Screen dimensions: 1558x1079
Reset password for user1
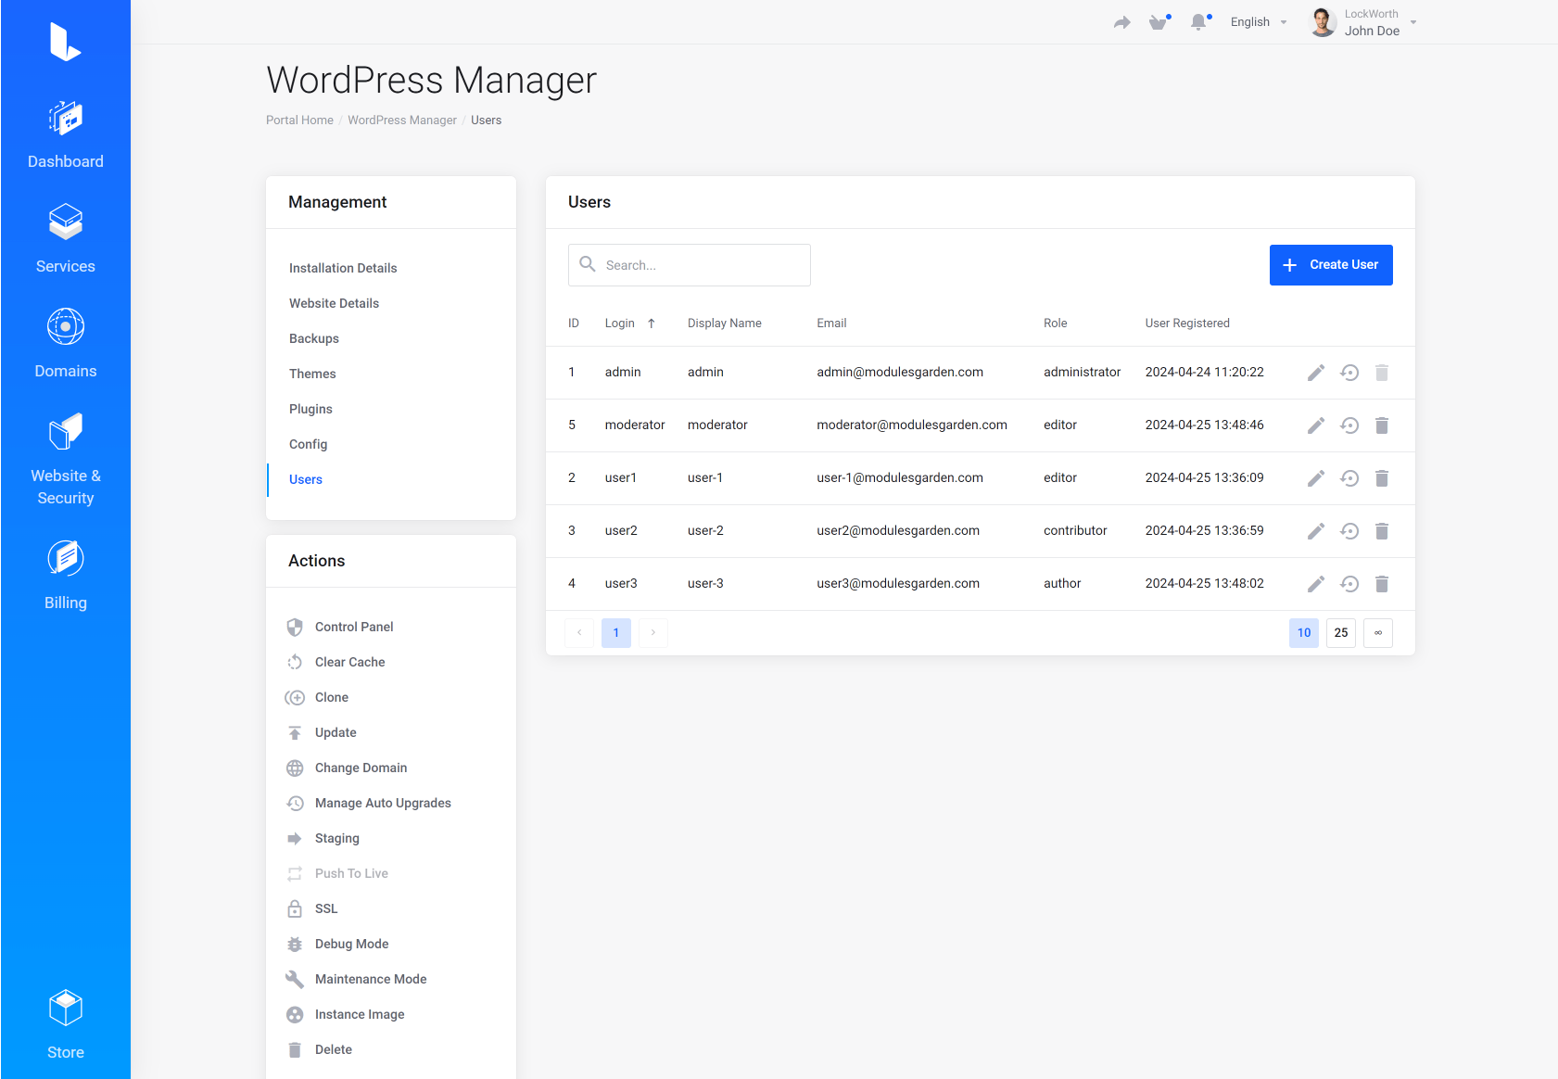1349,478
